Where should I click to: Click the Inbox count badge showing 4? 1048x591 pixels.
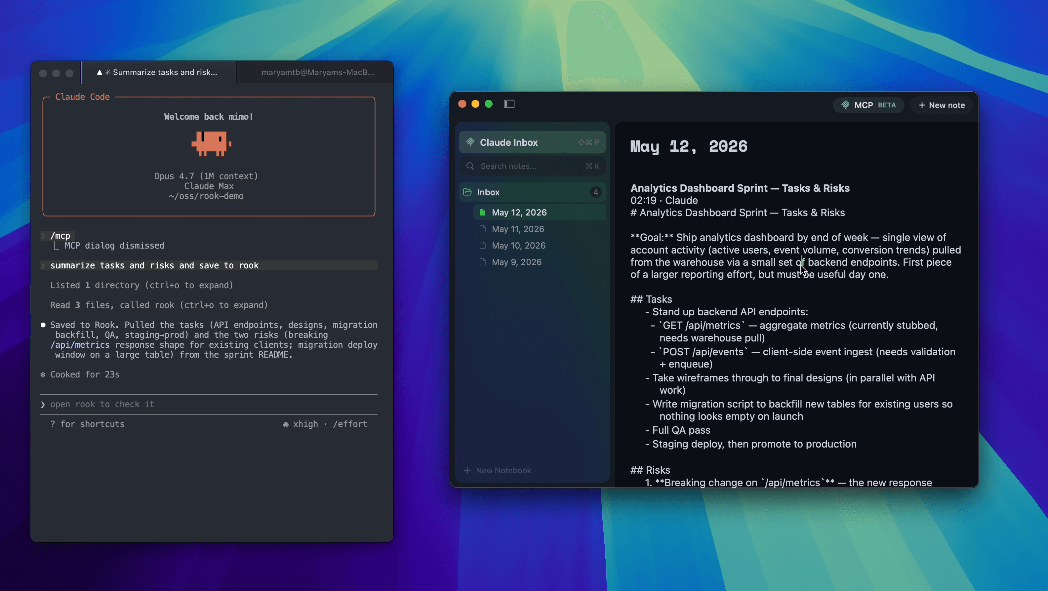pos(596,192)
